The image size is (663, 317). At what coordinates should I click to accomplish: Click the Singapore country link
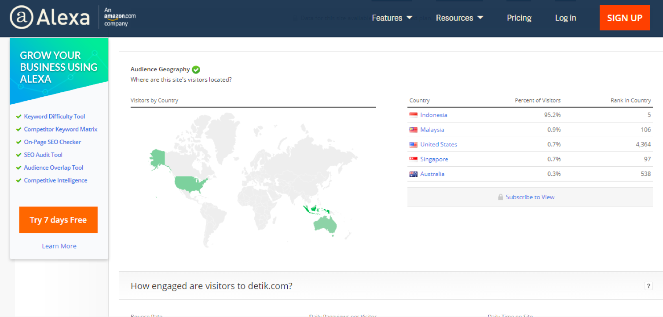(434, 159)
